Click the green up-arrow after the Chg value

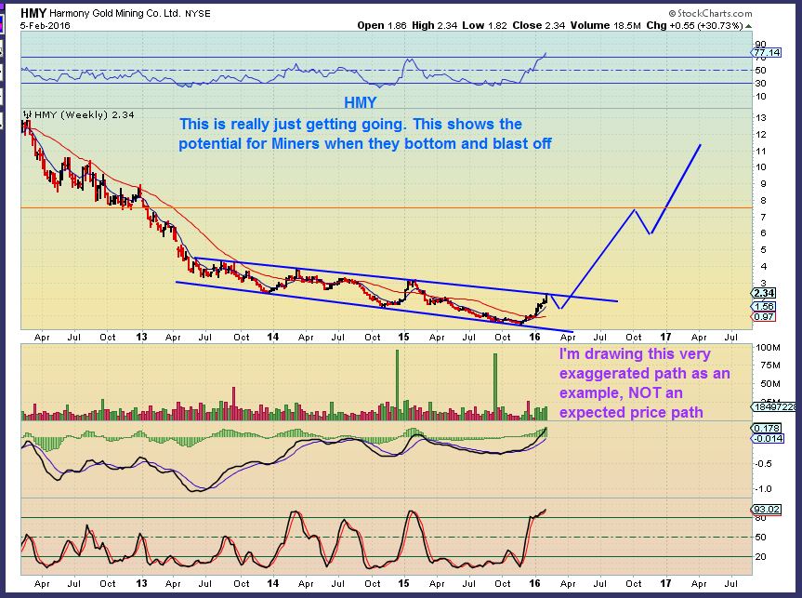coord(748,26)
